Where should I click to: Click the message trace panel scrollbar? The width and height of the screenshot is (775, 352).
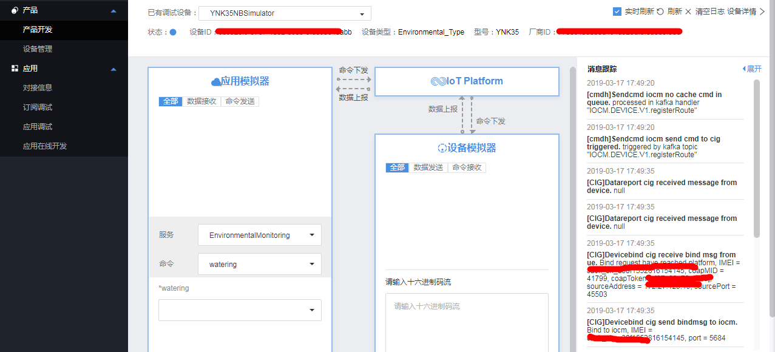tap(756, 158)
